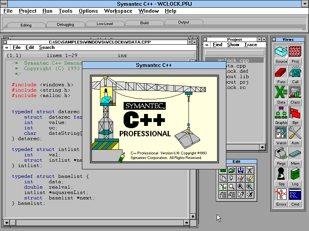Click the single-file compile to binary icon
Viewport: 309px width, 231px height.
point(223,195)
